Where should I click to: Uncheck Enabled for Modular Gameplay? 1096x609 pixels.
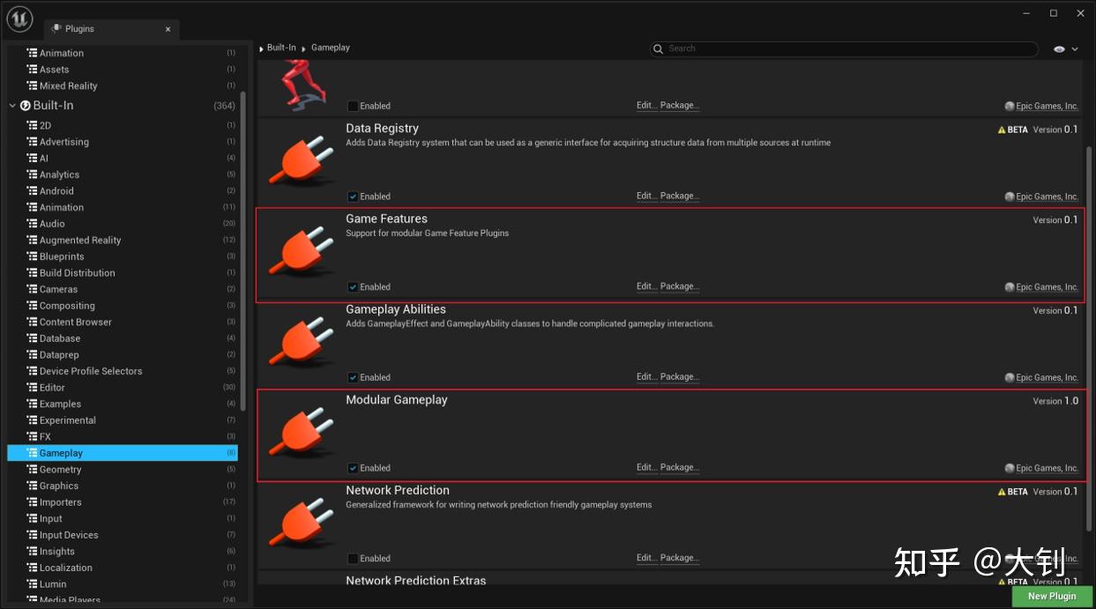[353, 468]
